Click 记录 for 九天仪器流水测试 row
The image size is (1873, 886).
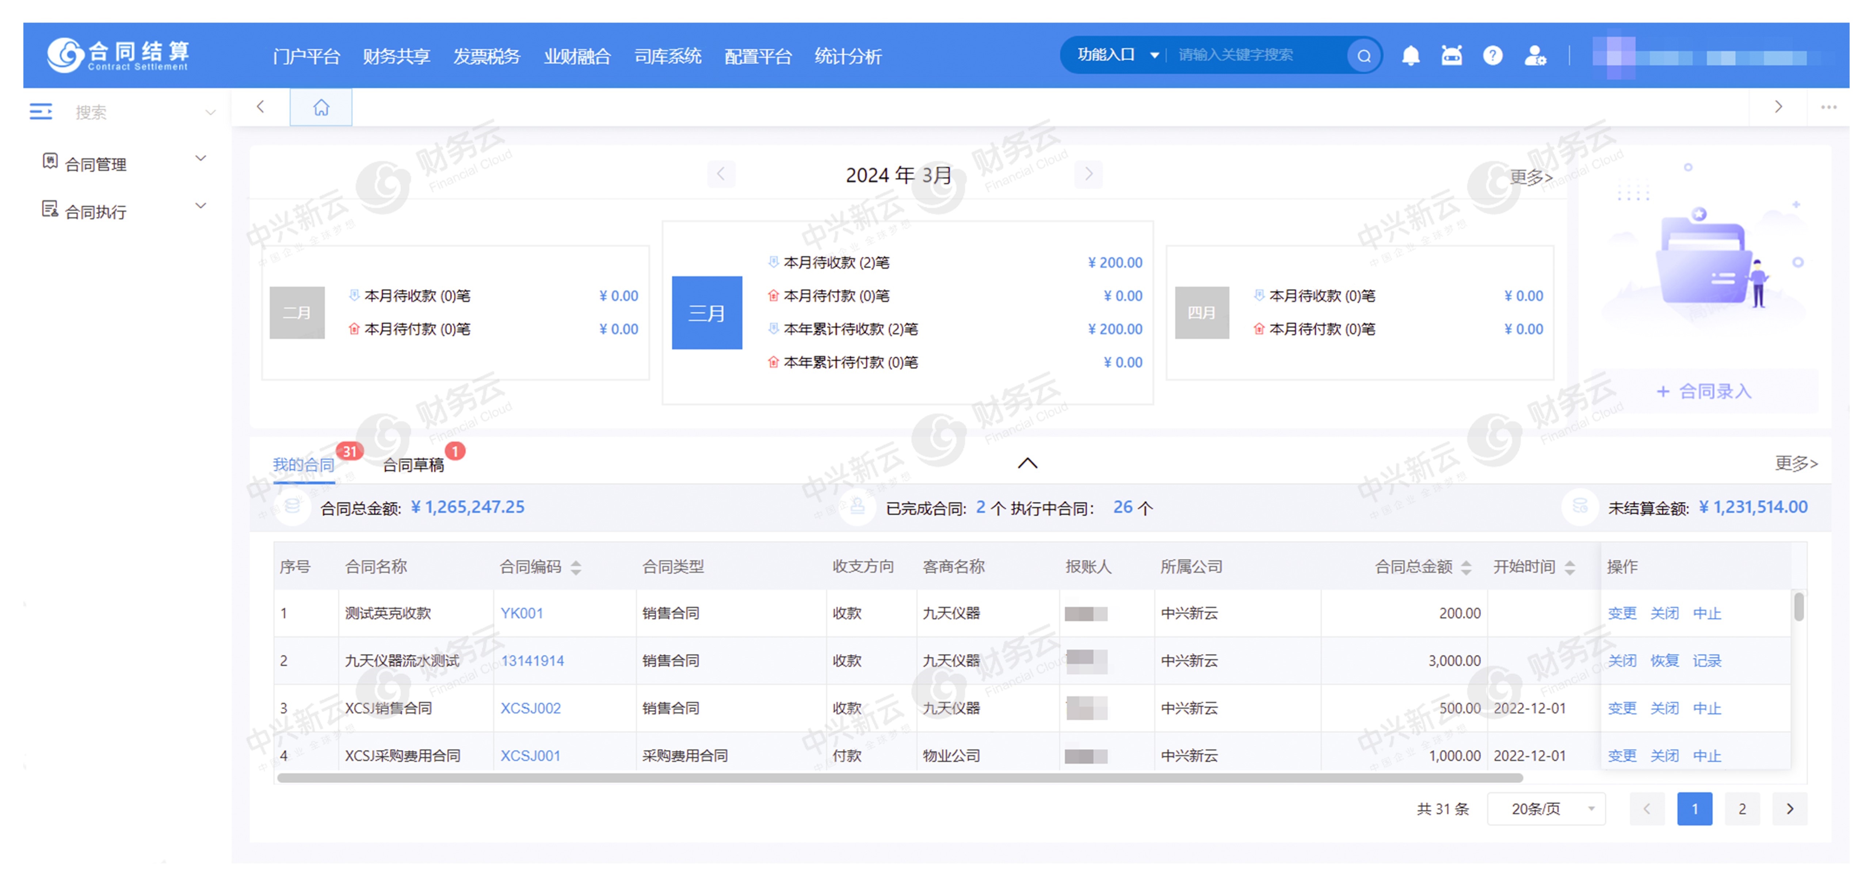coord(1706,661)
